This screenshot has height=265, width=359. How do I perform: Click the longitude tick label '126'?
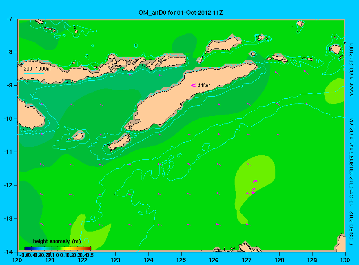(x=214, y=260)
